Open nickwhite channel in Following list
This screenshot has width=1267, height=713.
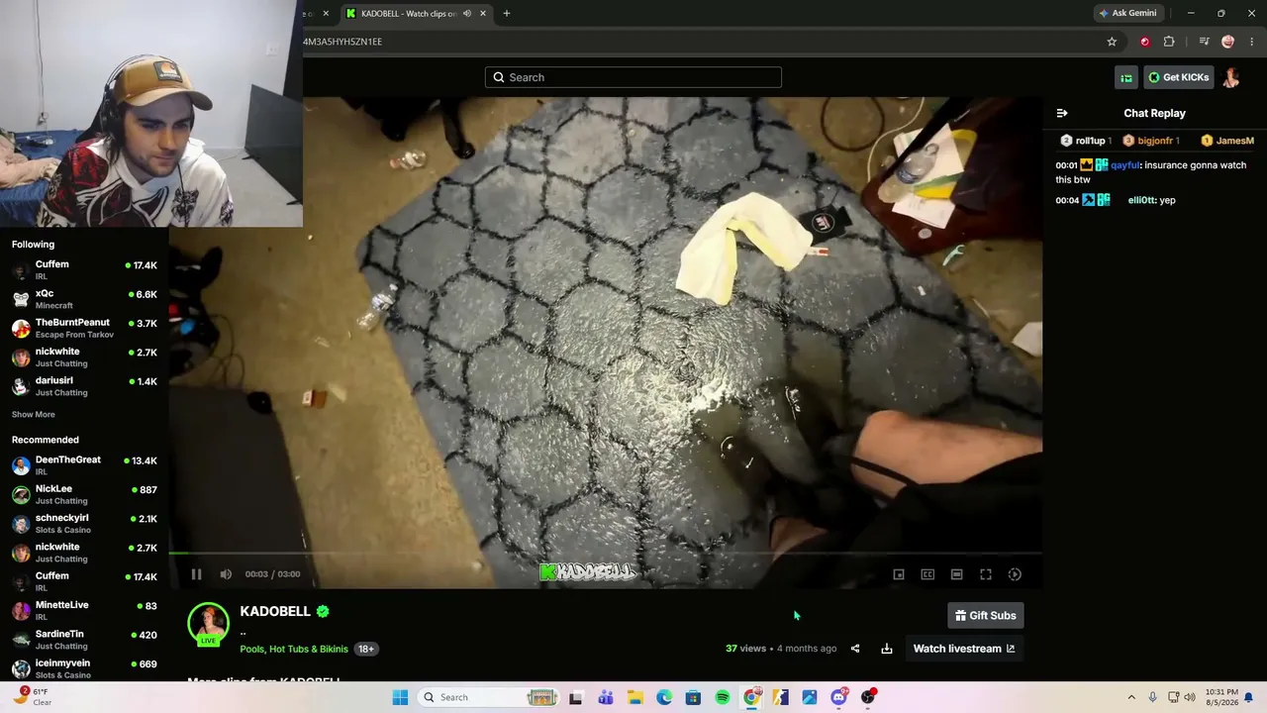(84, 356)
